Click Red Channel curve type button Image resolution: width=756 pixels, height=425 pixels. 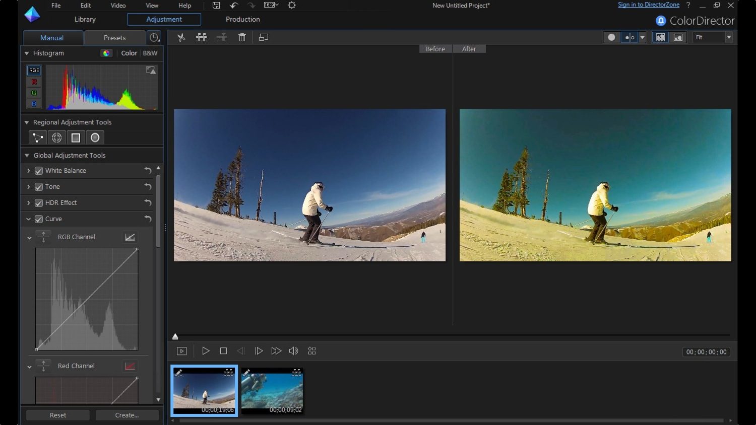click(130, 366)
